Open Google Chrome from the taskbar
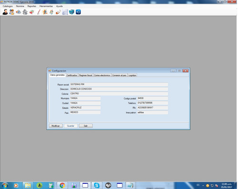Viewport: 238px width, 189px height. (x=62, y=185)
